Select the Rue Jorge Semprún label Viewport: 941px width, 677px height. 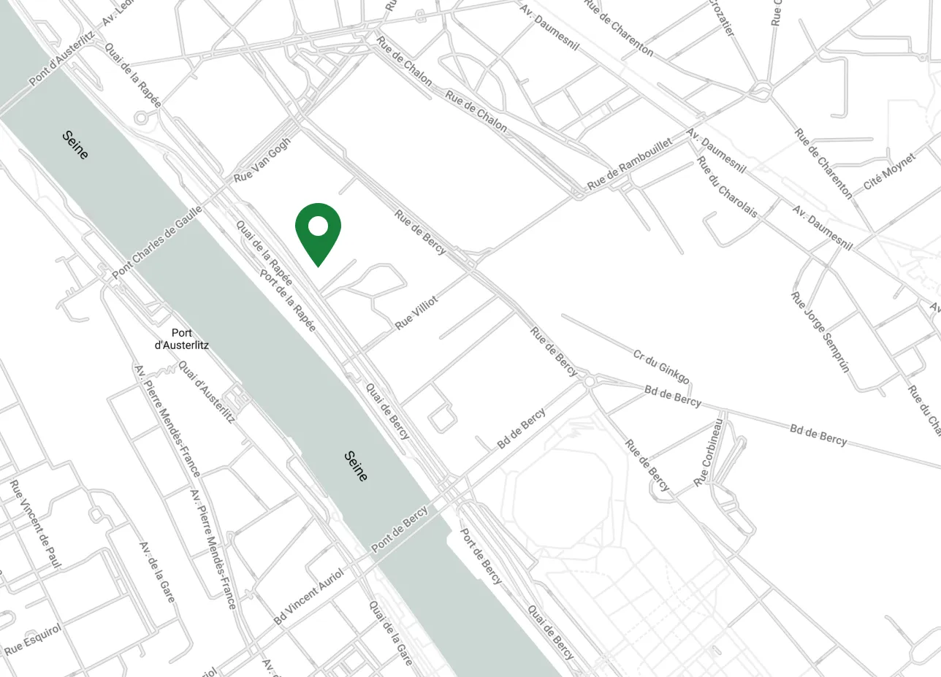coord(820,332)
